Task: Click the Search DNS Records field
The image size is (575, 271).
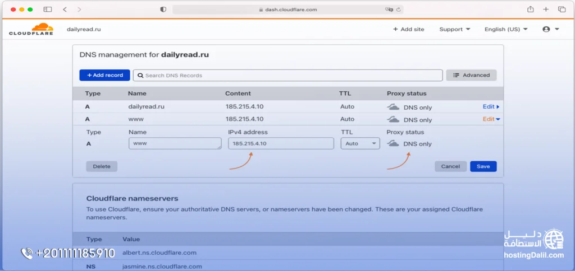Action: [288, 76]
